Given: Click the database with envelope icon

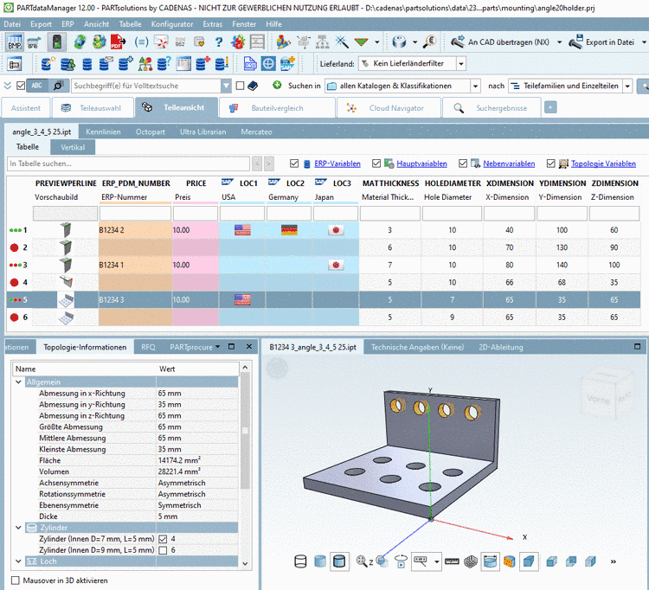Looking at the screenshot, I should tap(106, 64).
